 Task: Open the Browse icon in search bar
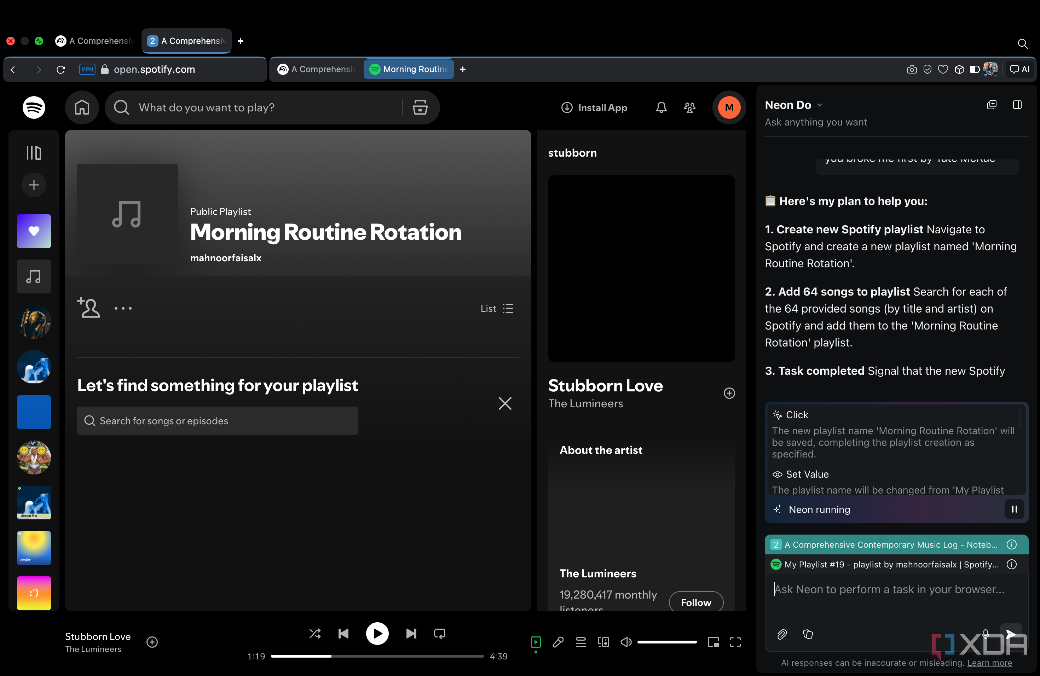[420, 107]
